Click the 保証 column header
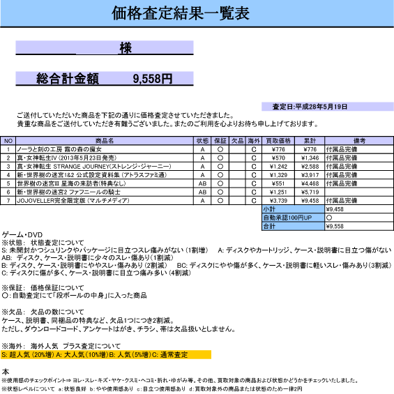The width and height of the screenshot is (394, 394). (x=220, y=141)
